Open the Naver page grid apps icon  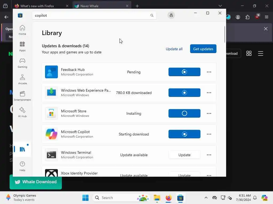(249, 53)
